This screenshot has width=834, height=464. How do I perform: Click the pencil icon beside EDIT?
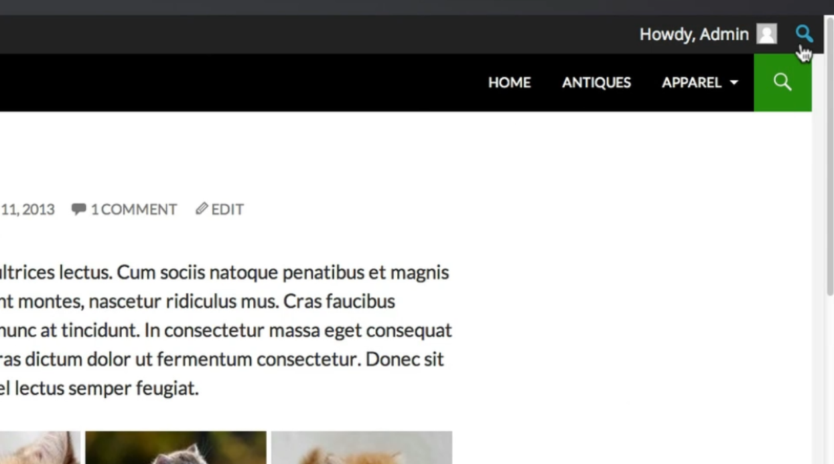click(202, 209)
